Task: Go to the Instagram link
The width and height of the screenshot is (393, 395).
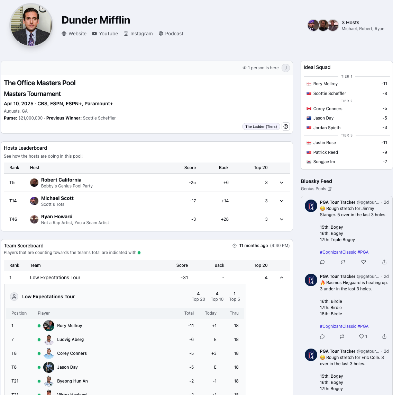Action: (138, 34)
